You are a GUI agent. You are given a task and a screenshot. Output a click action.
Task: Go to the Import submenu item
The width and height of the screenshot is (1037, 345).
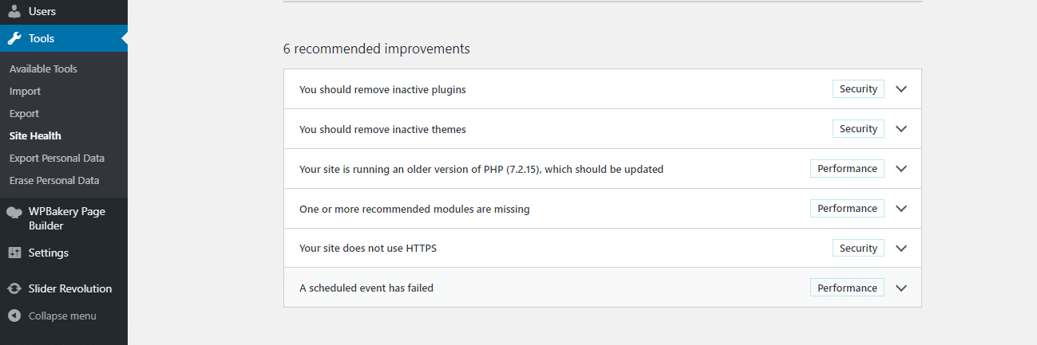click(x=25, y=91)
